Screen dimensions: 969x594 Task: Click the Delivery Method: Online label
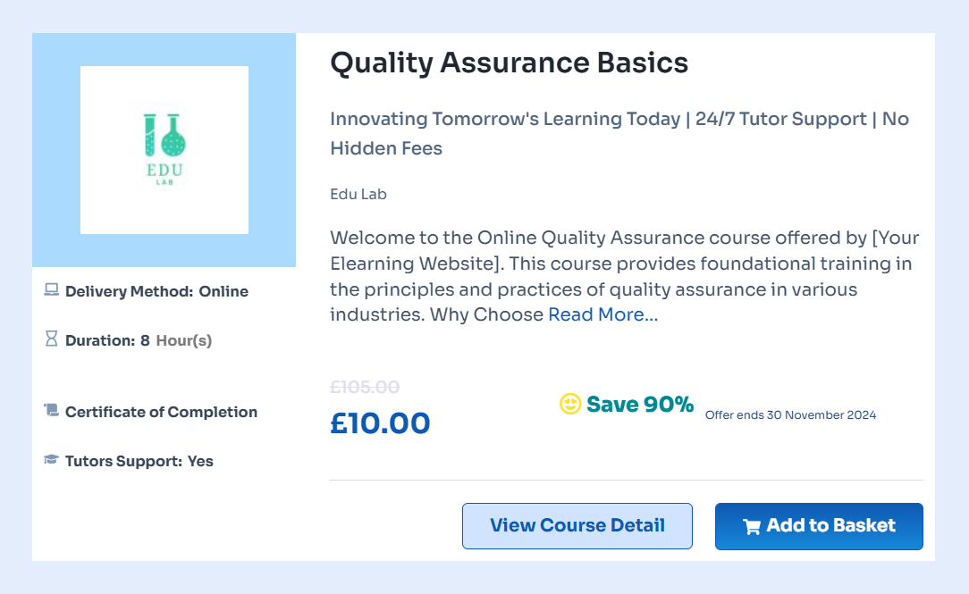coord(156,291)
